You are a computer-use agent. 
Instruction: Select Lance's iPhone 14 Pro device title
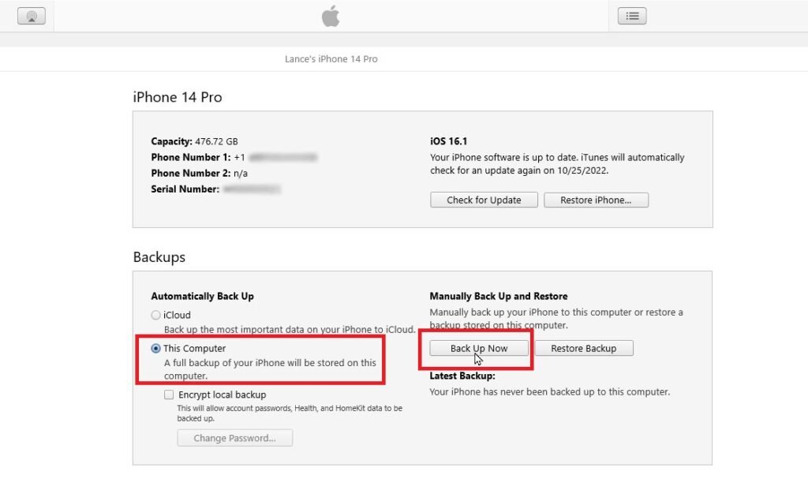coord(331,59)
